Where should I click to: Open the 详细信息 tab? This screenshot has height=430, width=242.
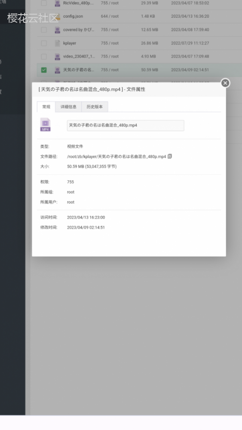click(x=68, y=107)
